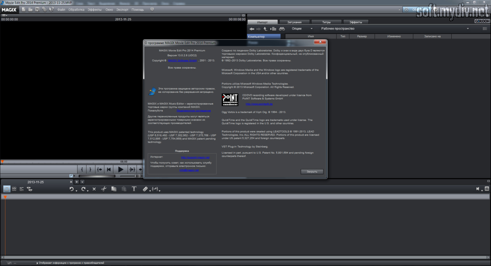Save the project with the floppy icon

(37, 10)
